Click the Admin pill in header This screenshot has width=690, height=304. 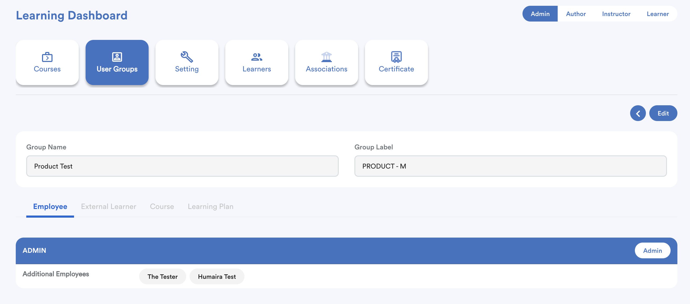pyautogui.click(x=652, y=250)
